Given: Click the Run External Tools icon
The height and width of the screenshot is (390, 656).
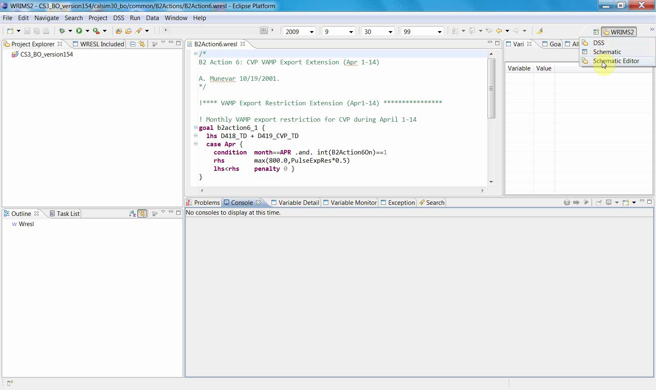Looking at the screenshot, I should tap(96, 31).
